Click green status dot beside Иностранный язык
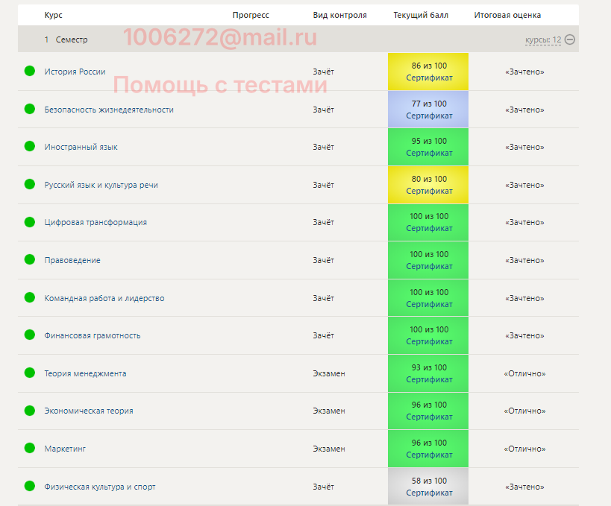 30,146
